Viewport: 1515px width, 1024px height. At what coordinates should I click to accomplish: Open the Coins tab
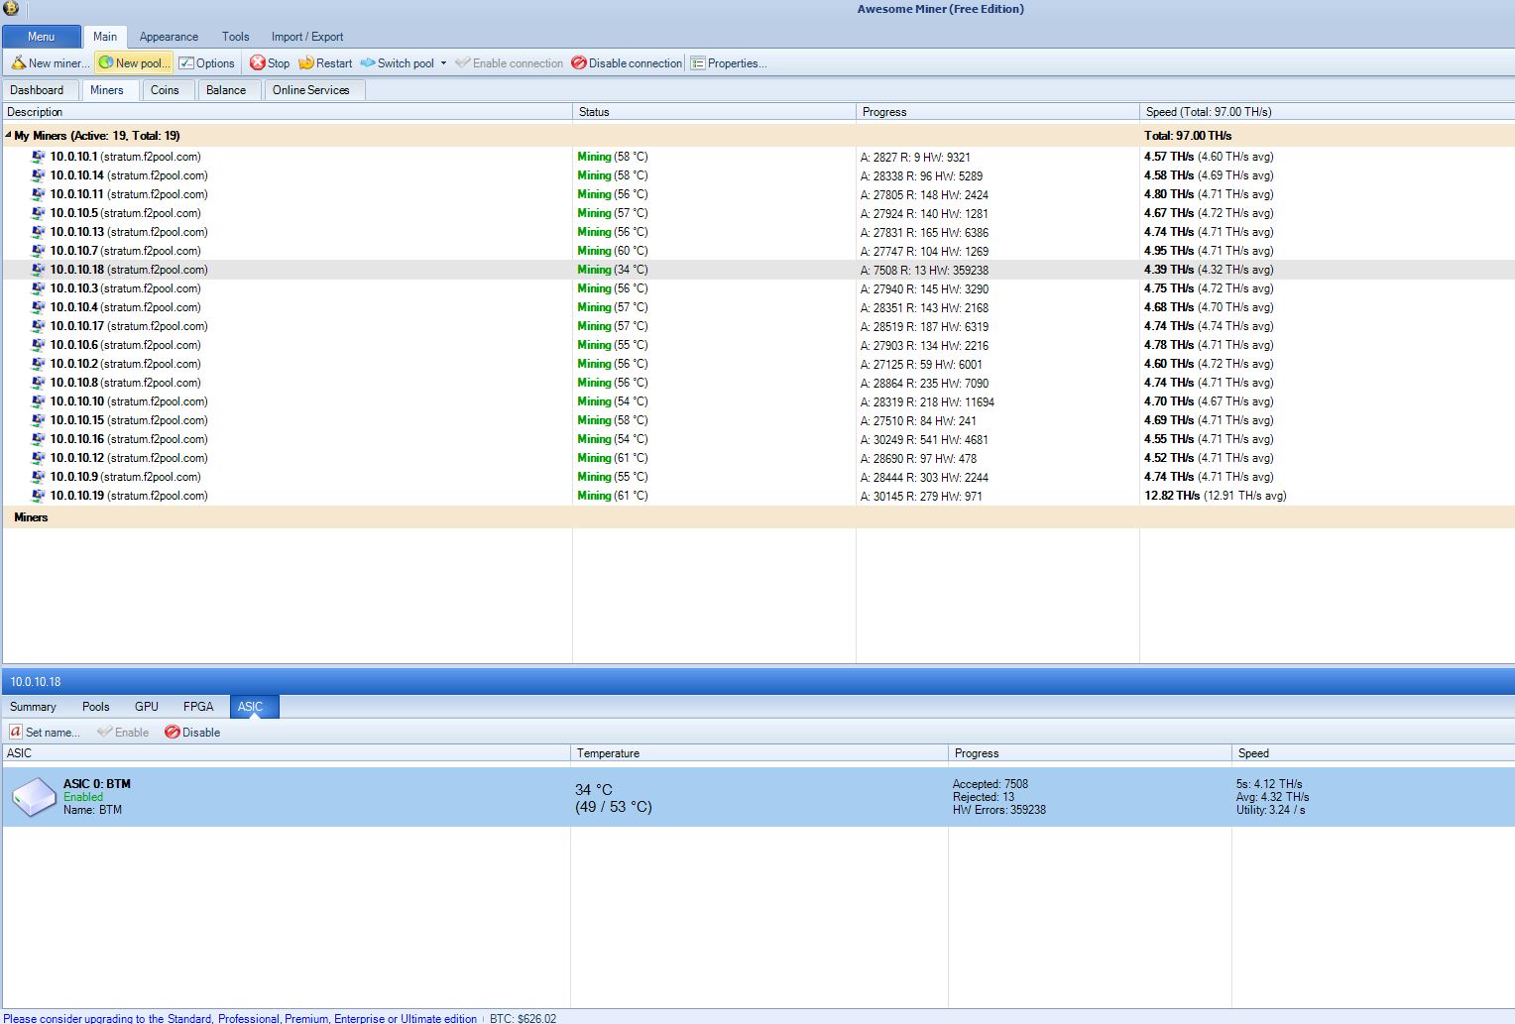click(165, 90)
